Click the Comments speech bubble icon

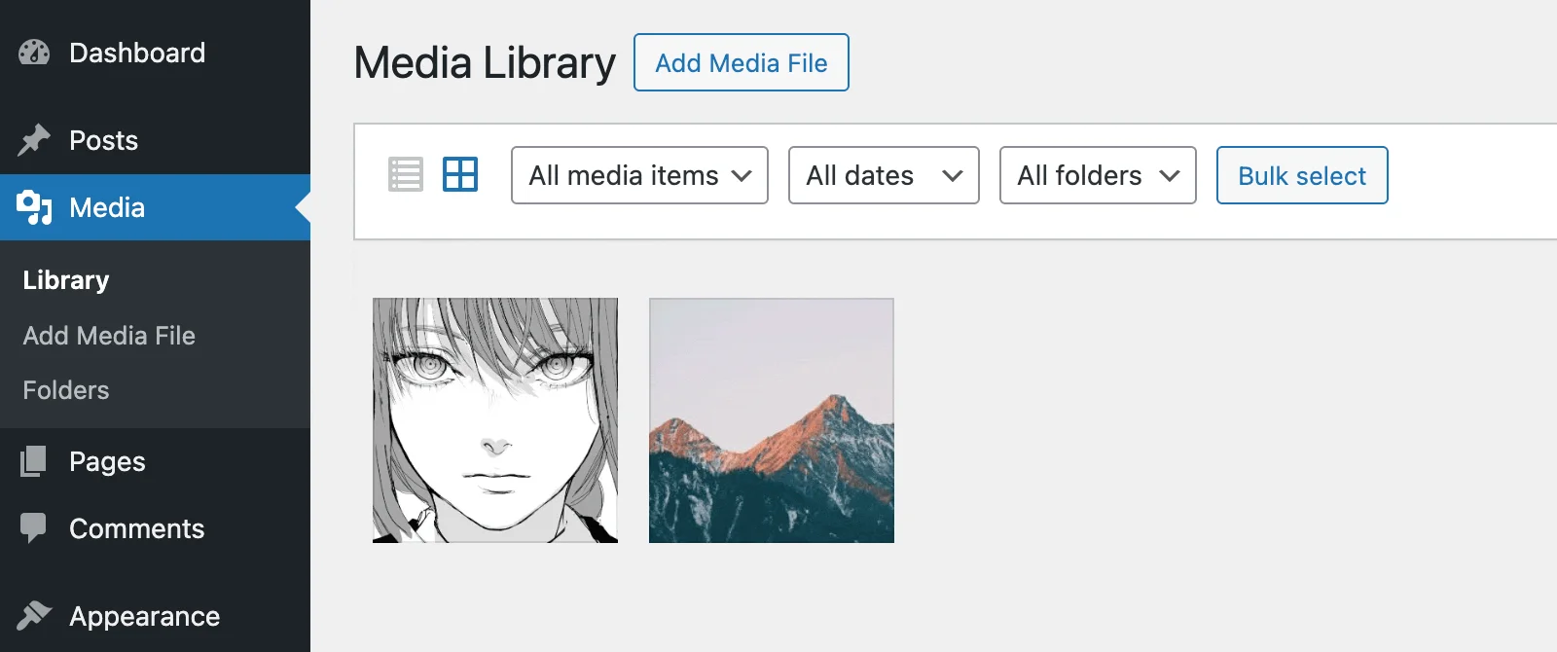coord(32,528)
